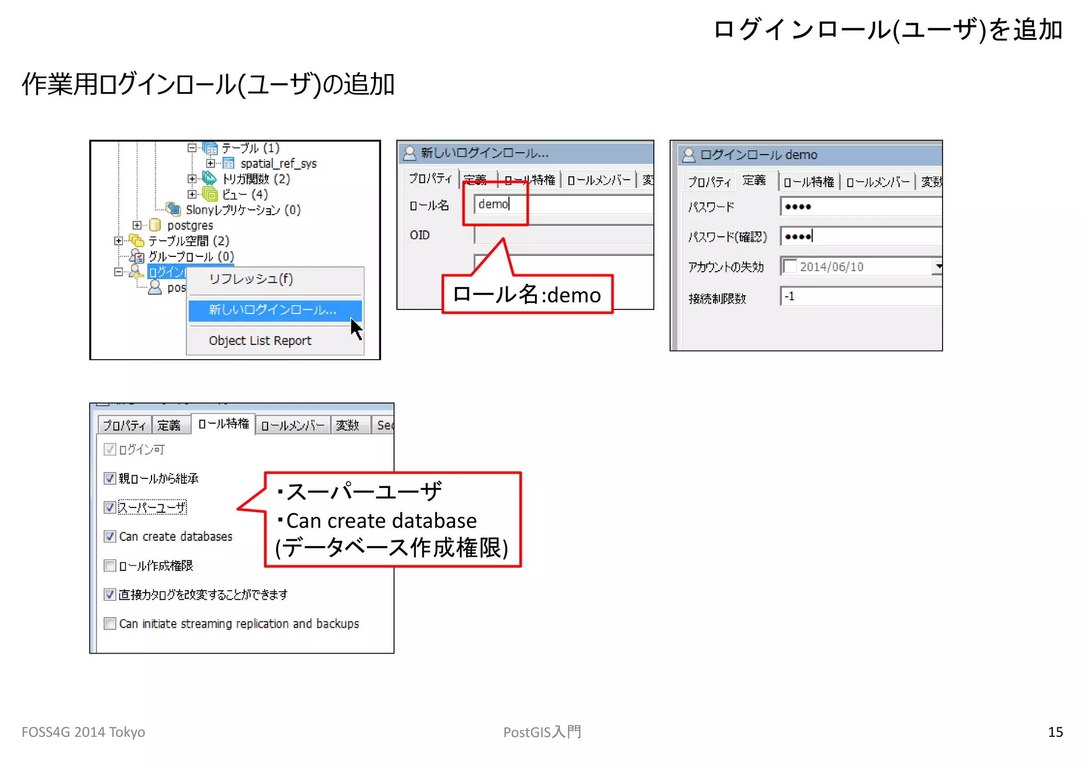This screenshot has height=767, width=1085.
Task: Click the 接続制限数 field showing -1
Action: point(861,296)
